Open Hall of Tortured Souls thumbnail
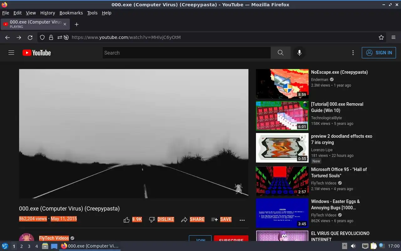 click(x=282, y=181)
